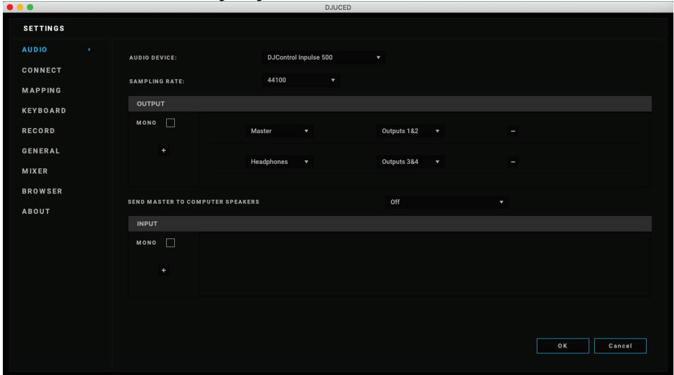The height and width of the screenshot is (375, 674).
Task: Open the About settings tab
Action: 36,211
